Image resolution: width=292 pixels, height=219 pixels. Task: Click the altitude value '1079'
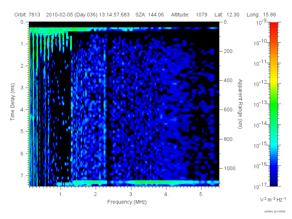tap(201, 15)
